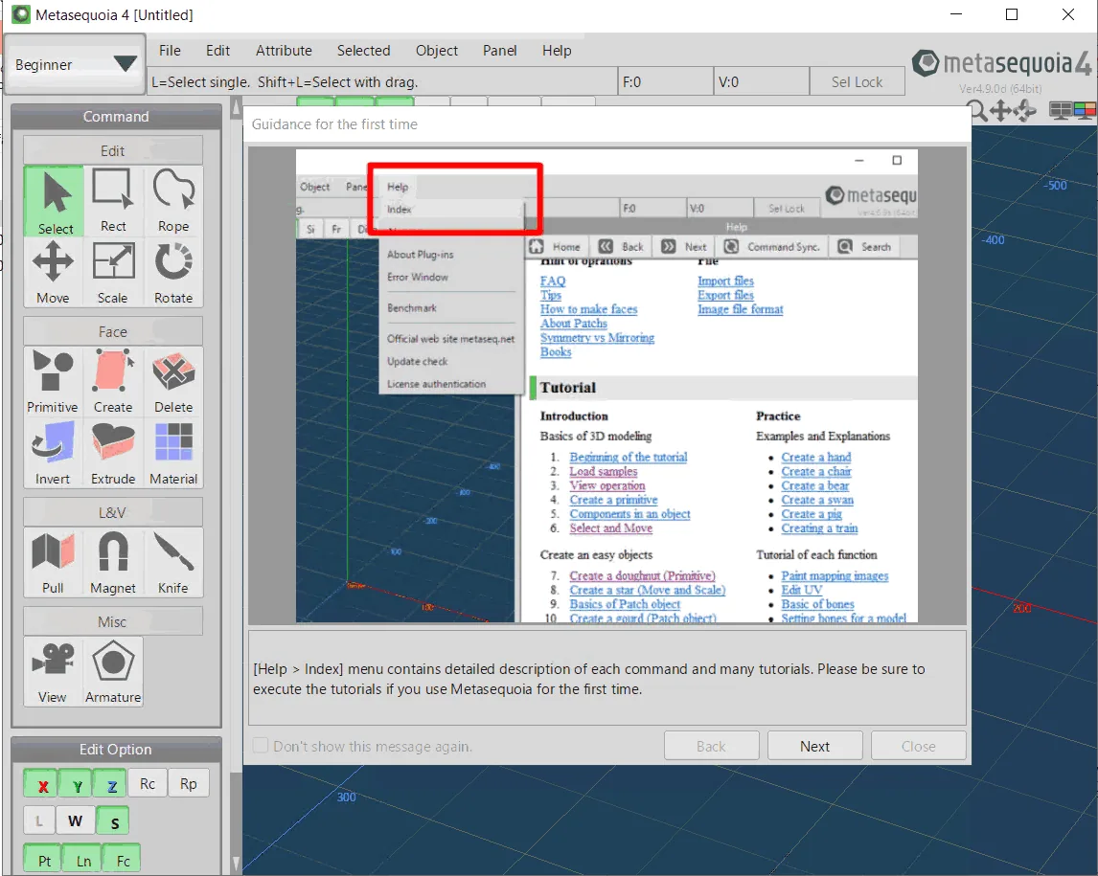1098x876 pixels.
Task: Open the Selected menu
Action: click(x=363, y=51)
